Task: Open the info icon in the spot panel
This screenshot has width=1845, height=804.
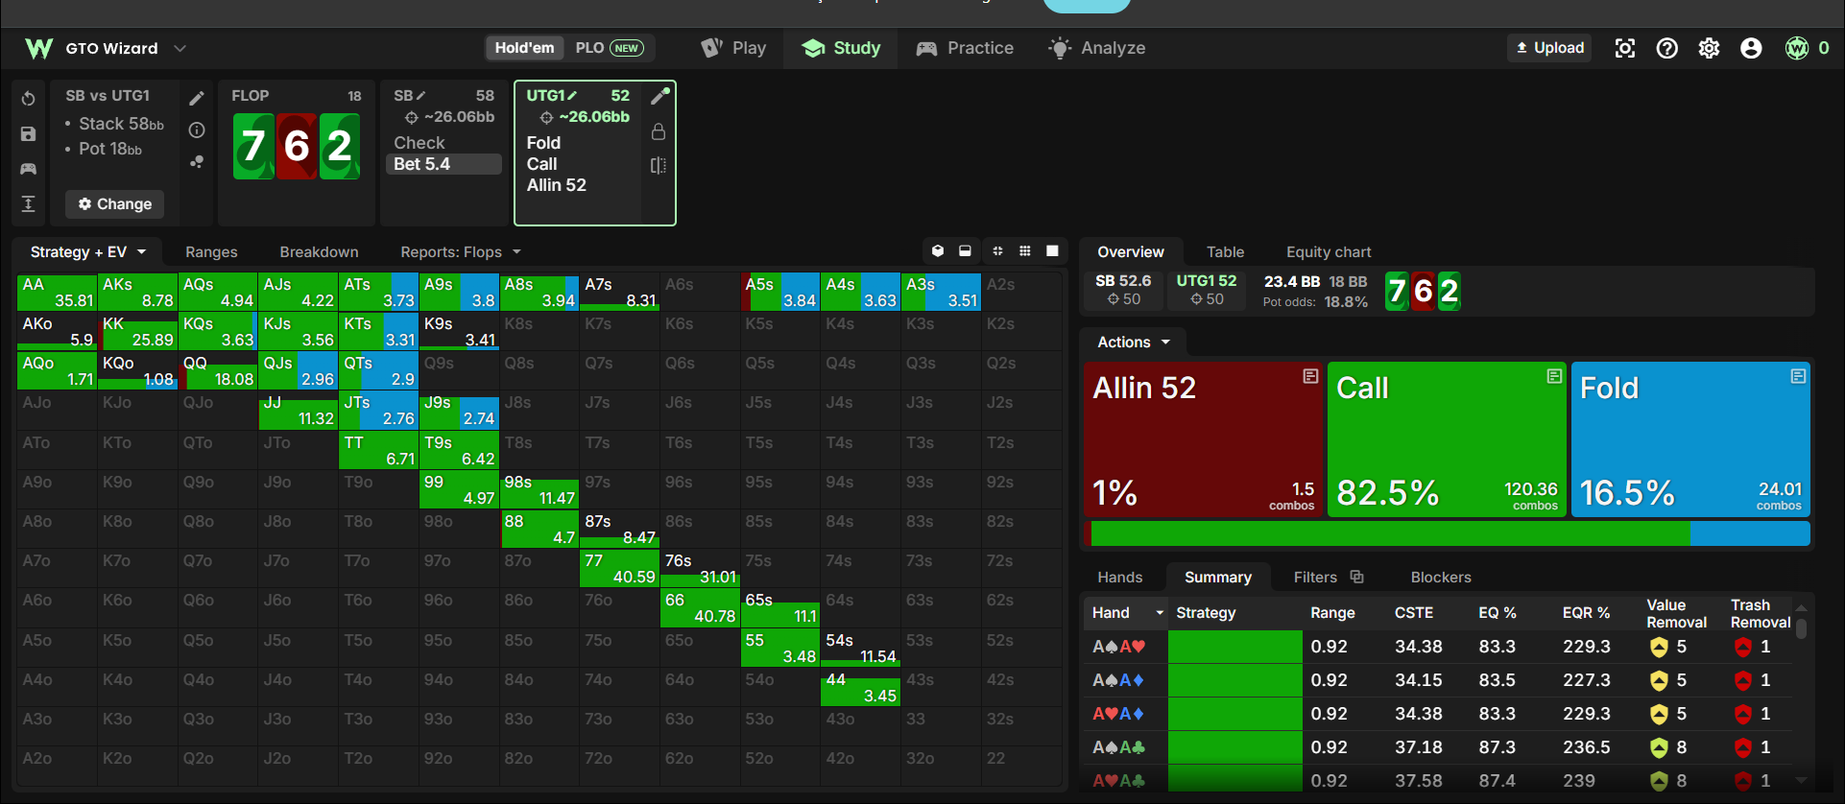Action: click(197, 130)
